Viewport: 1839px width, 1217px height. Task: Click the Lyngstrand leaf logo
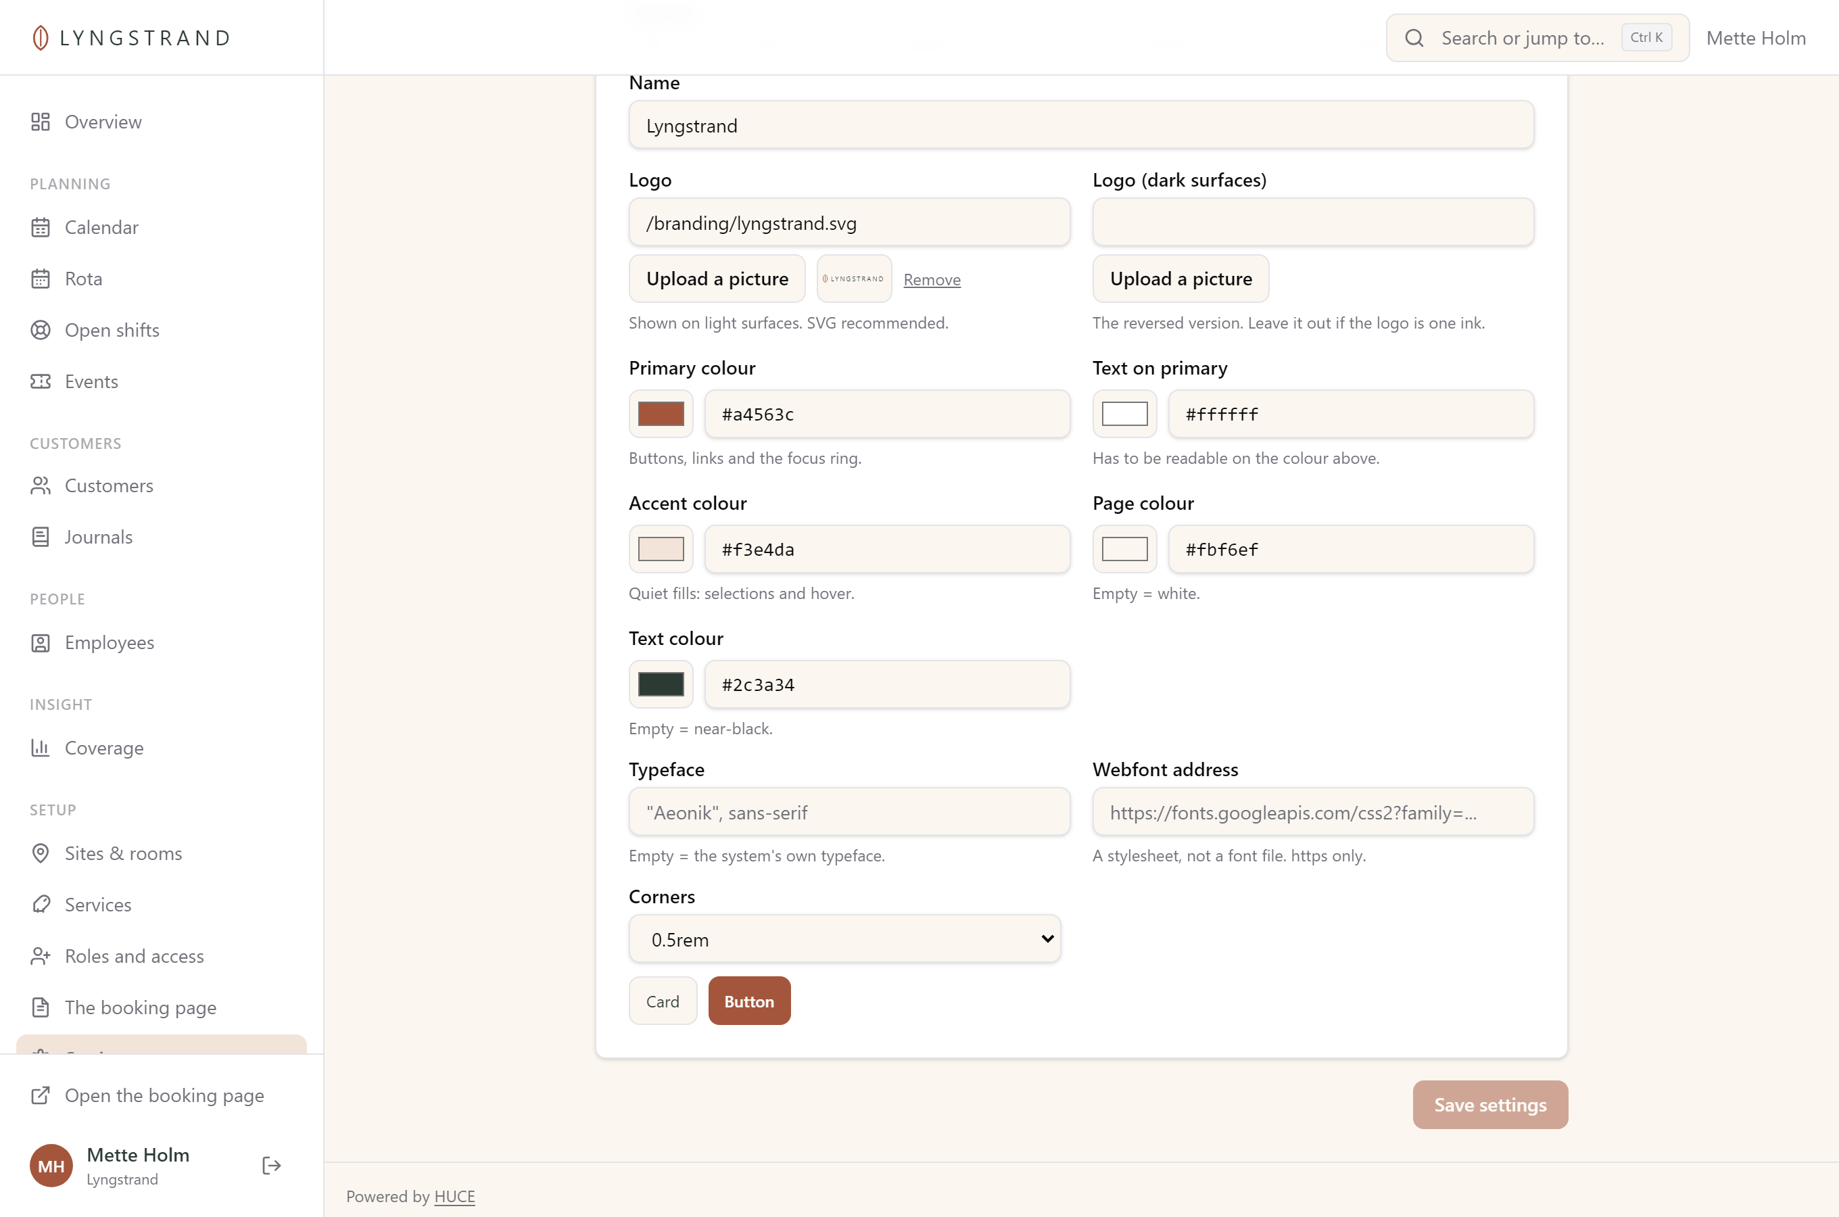coord(41,38)
